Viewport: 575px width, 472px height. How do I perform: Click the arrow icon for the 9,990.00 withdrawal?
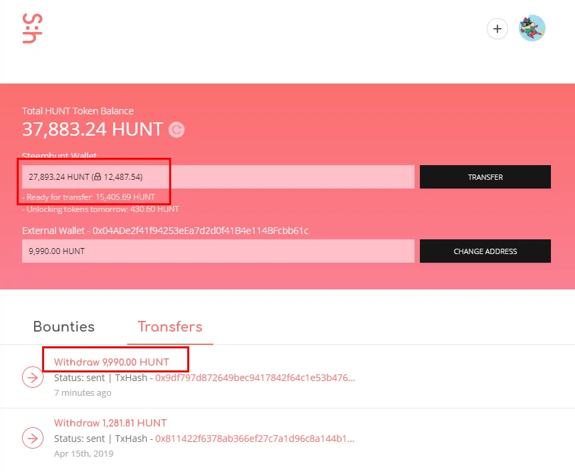[32, 377]
